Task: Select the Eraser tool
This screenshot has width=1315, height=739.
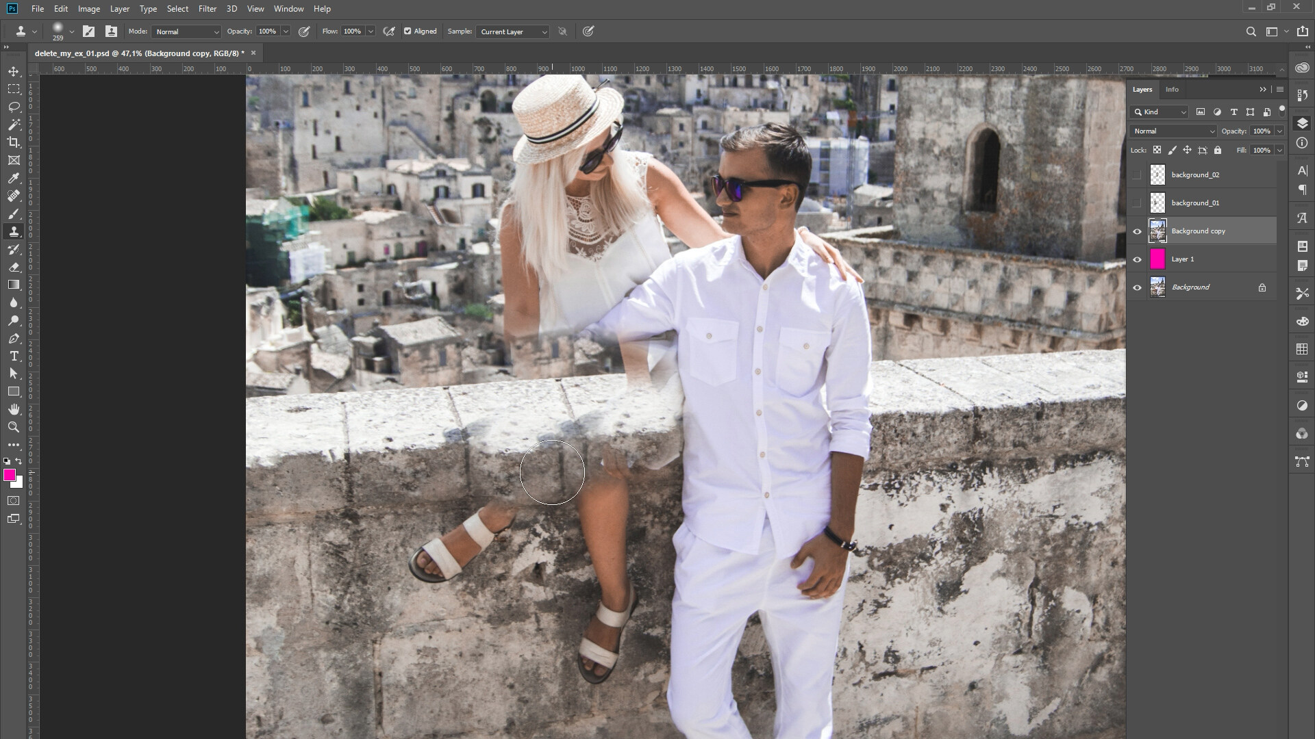Action: [14, 267]
